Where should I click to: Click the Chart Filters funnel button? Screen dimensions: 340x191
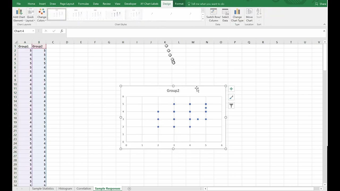point(231,106)
